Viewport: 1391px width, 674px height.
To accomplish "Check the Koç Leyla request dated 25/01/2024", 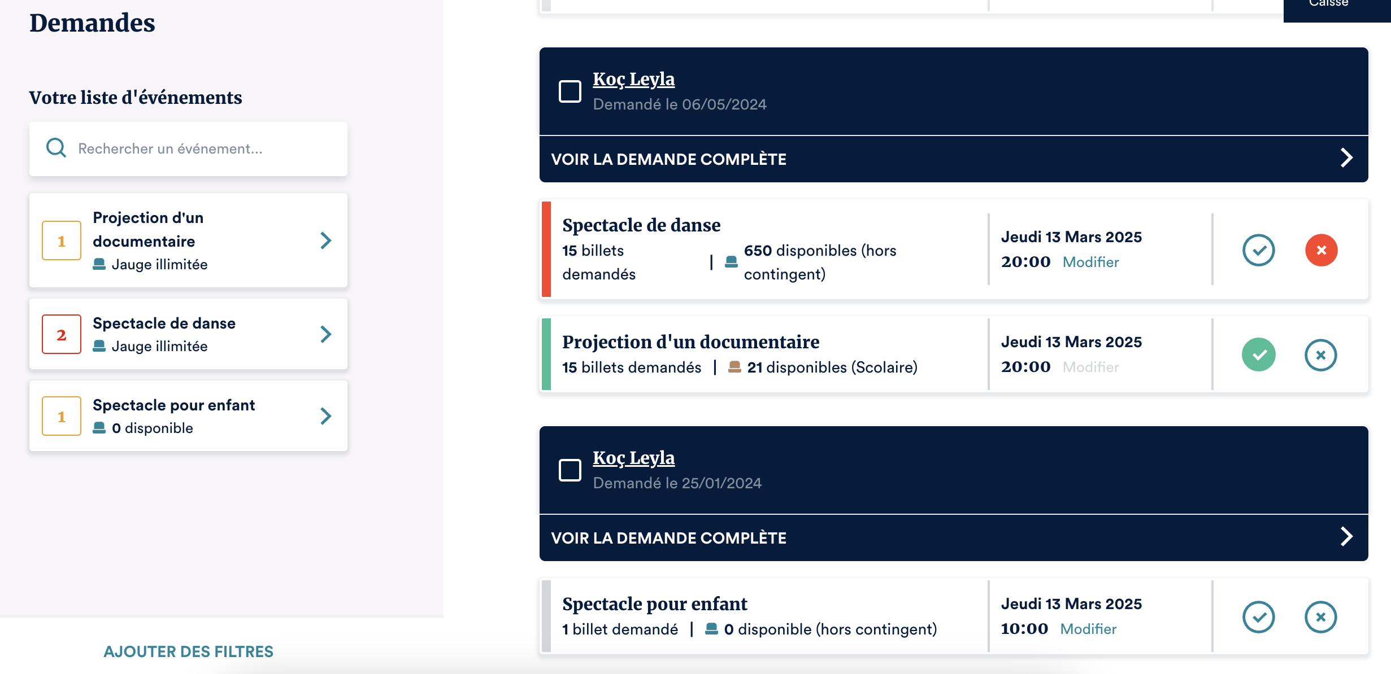I will [570, 470].
